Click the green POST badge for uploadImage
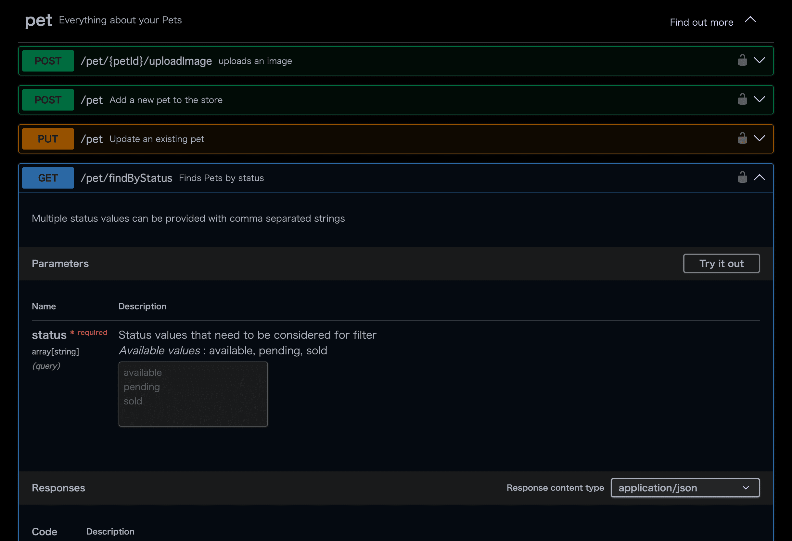The height and width of the screenshot is (541, 792). tap(48, 61)
